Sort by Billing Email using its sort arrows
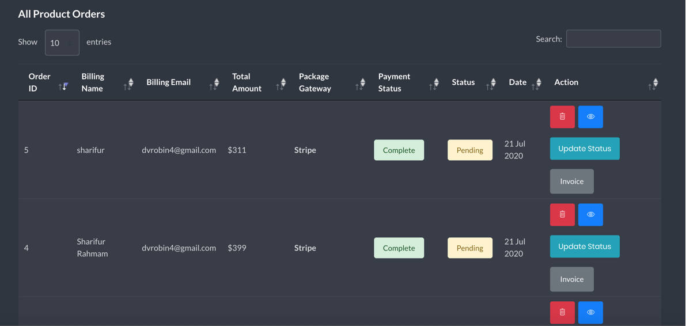 (x=214, y=84)
